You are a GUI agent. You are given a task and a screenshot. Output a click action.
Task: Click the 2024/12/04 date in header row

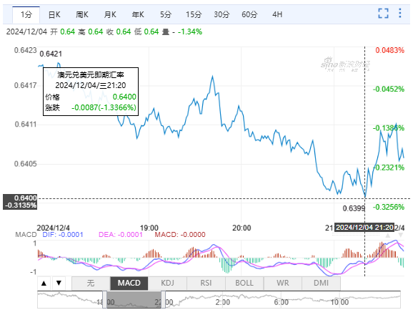pos(26,31)
